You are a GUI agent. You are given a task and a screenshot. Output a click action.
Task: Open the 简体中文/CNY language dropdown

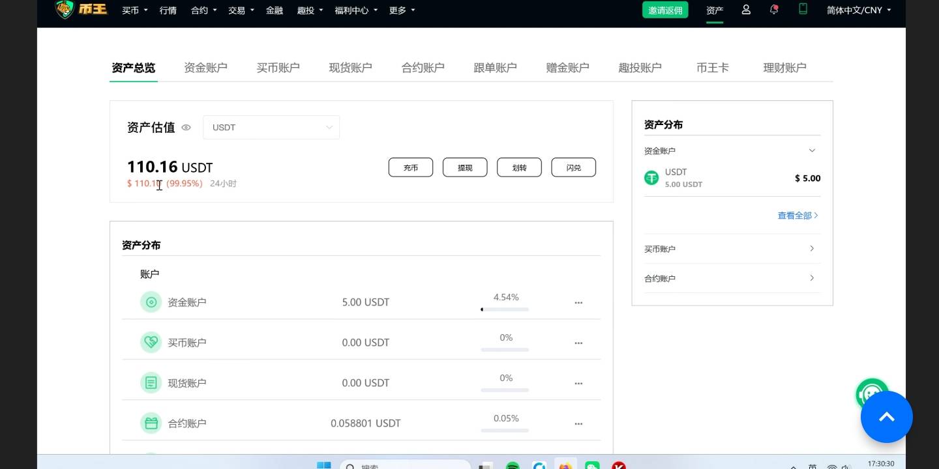point(859,10)
